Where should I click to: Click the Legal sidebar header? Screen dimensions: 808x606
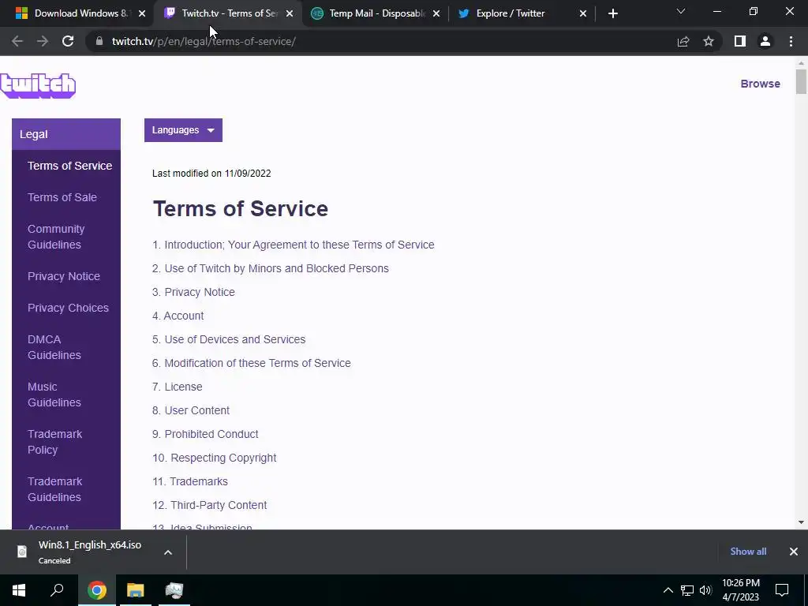coord(66,134)
